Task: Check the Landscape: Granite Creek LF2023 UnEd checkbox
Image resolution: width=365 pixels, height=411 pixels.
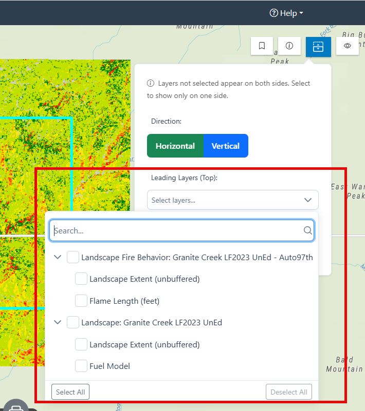Action: tap(73, 322)
